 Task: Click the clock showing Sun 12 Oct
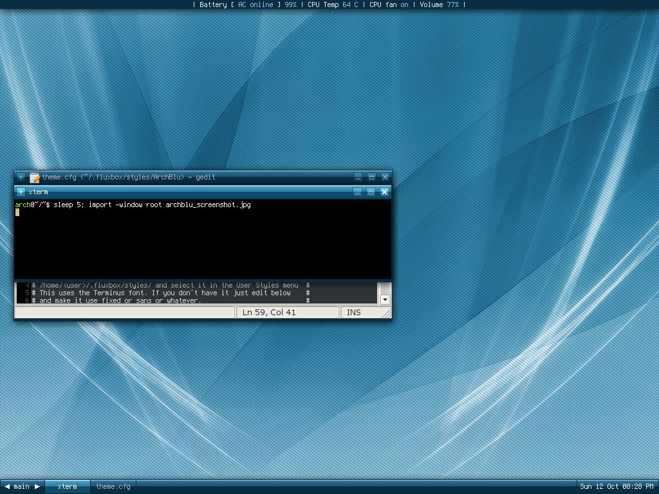click(617, 486)
